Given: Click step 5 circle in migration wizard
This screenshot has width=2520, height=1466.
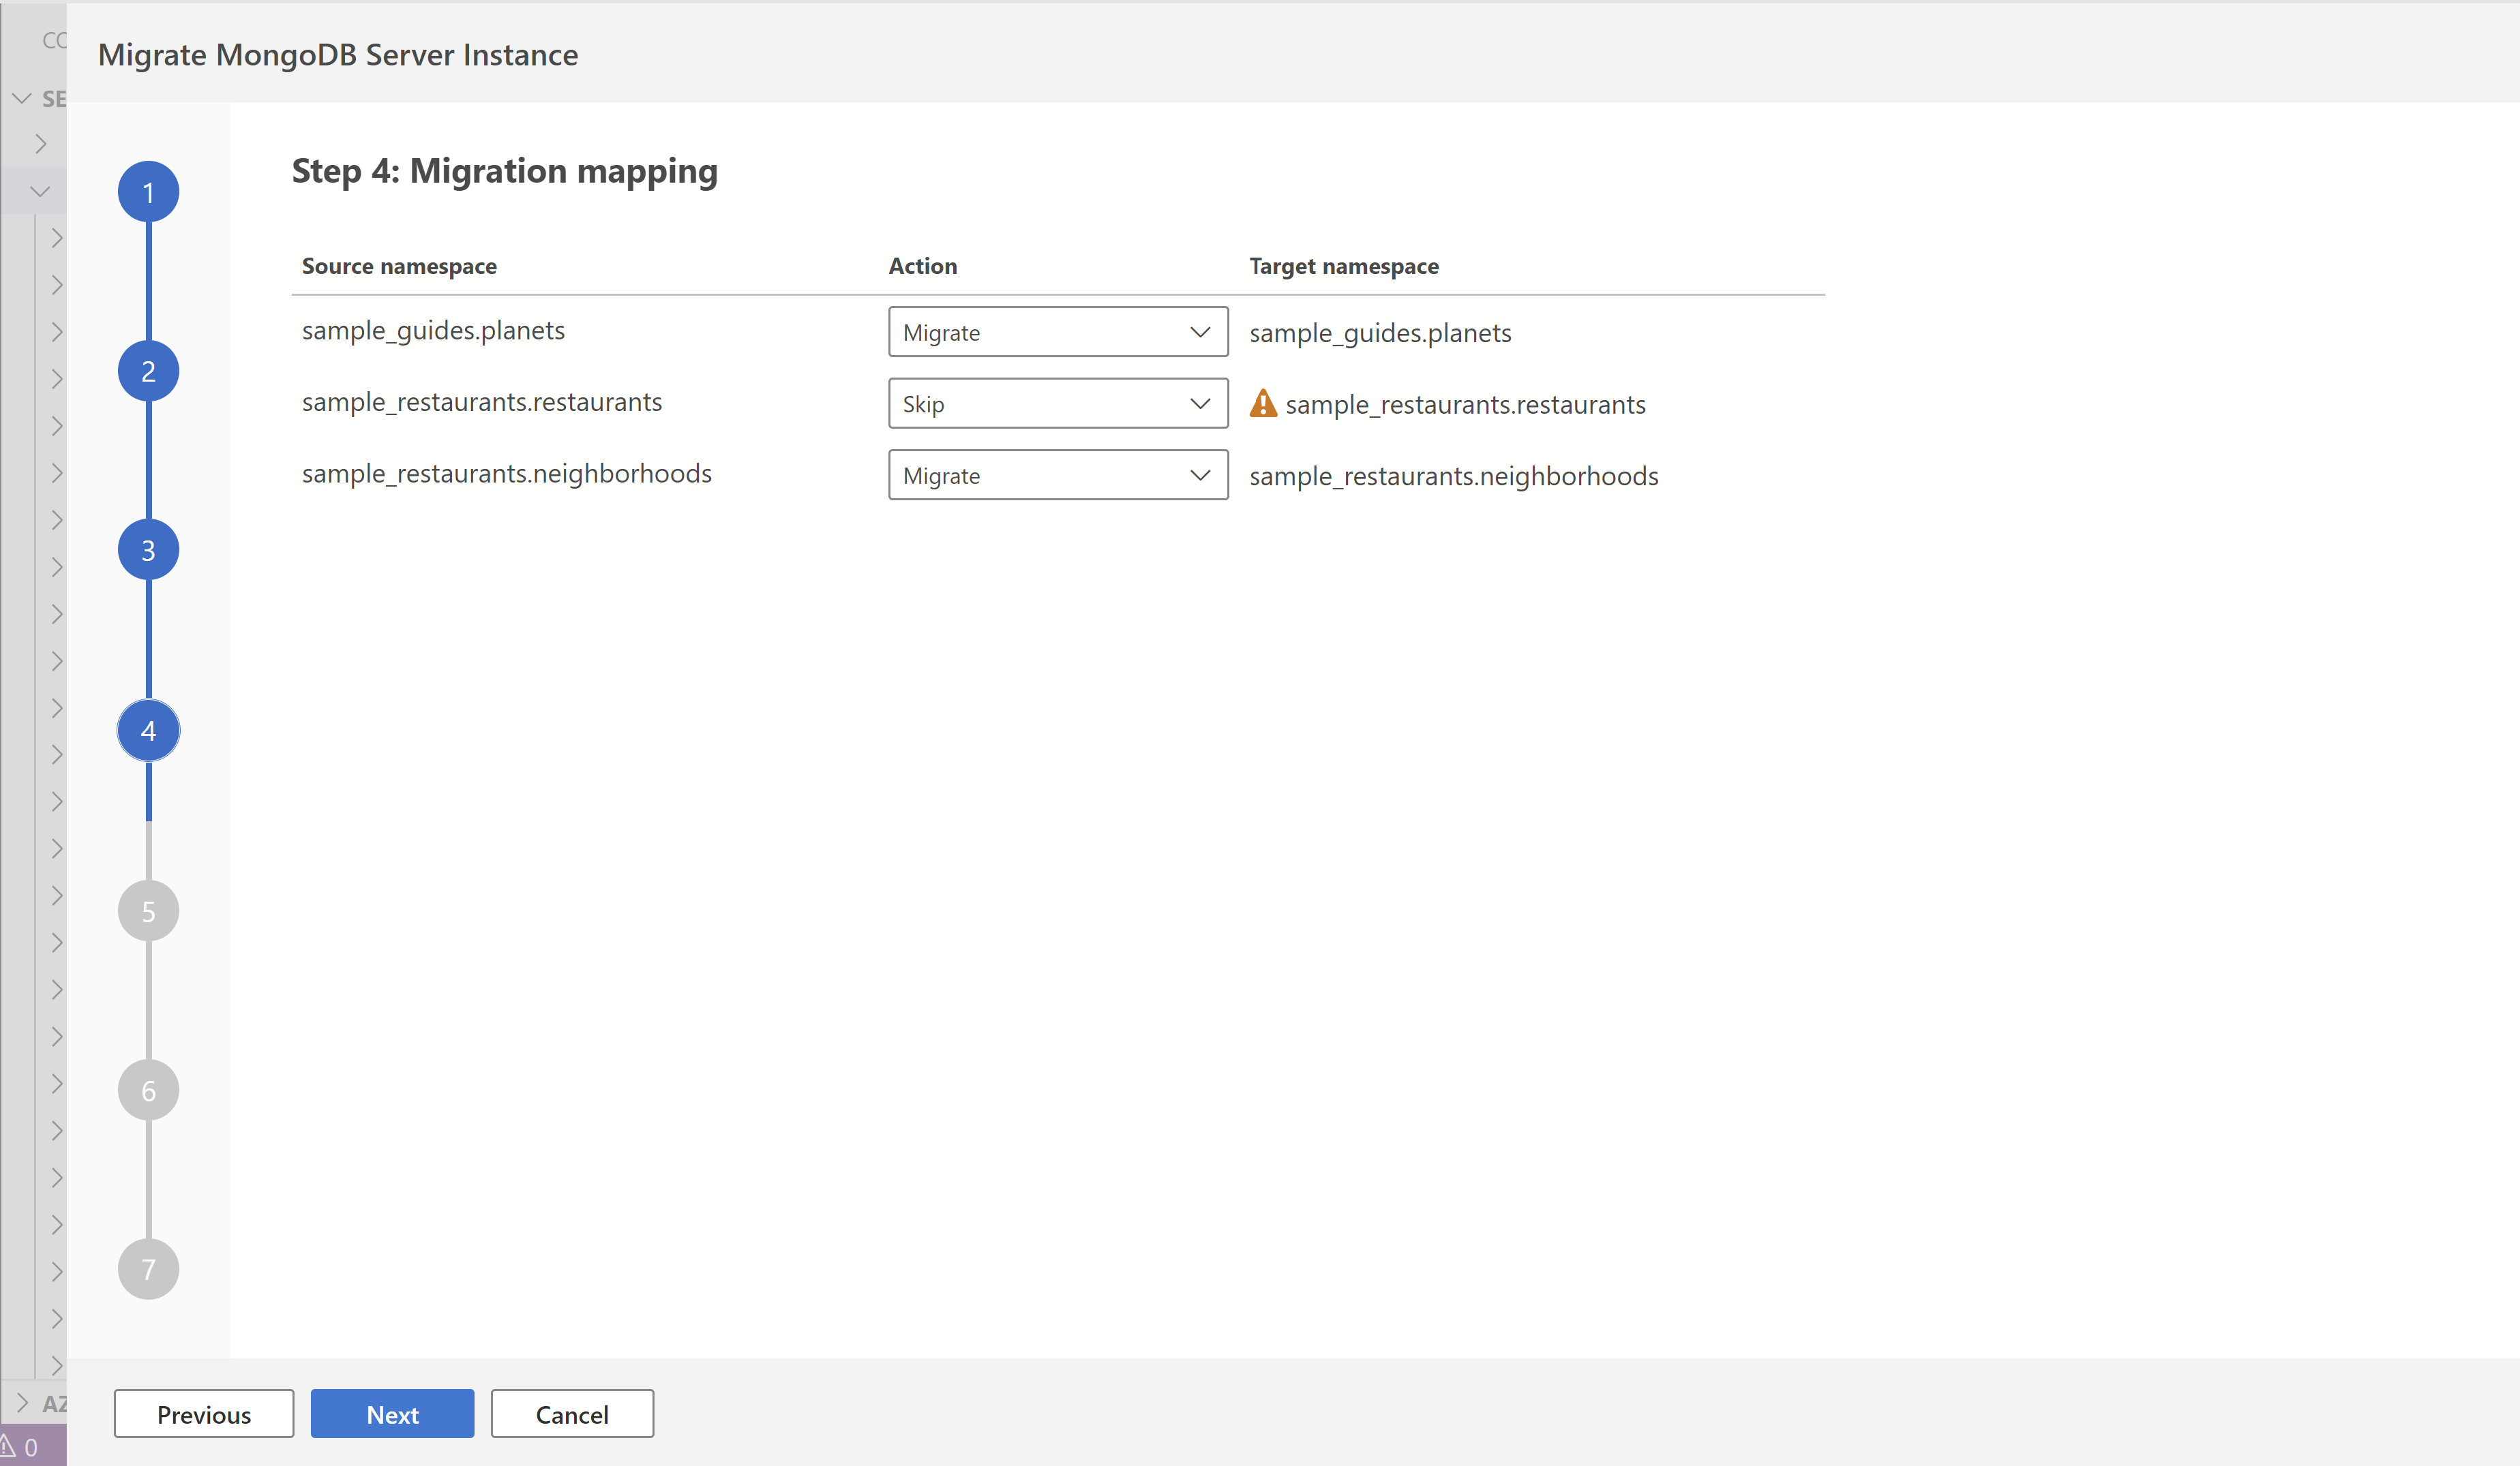Looking at the screenshot, I should coord(149,909).
